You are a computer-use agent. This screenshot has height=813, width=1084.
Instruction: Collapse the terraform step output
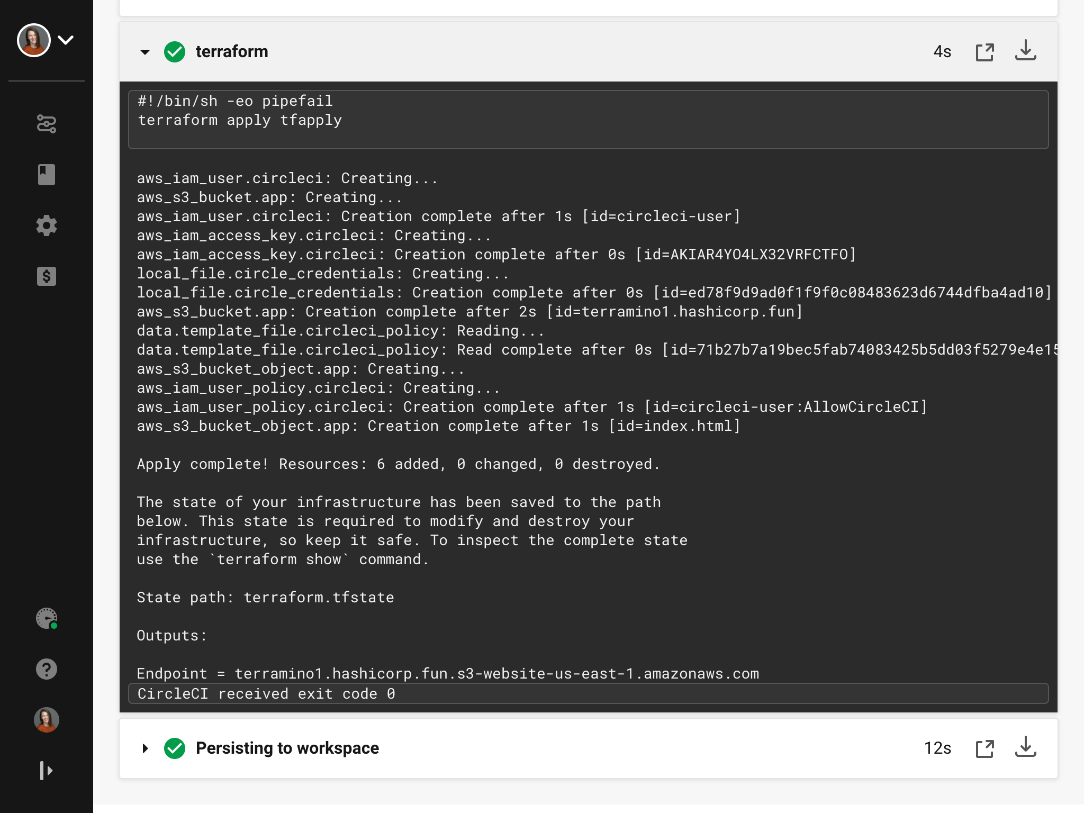[144, 52]
